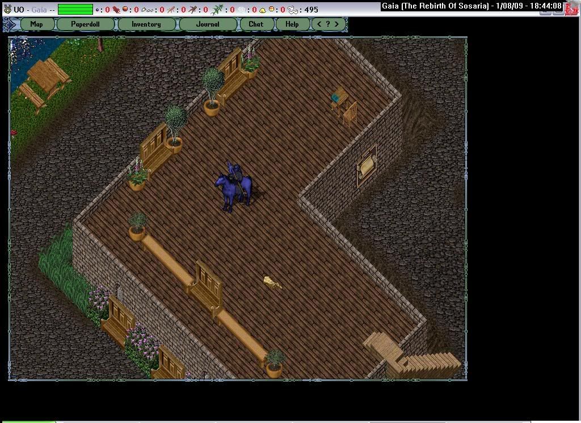Open the Help menu item
Screen dimensions: 581x423
(292, 24)
